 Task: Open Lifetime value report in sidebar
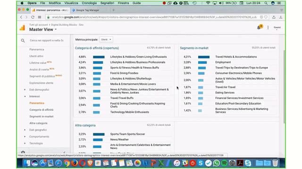(x=38, y=63)
